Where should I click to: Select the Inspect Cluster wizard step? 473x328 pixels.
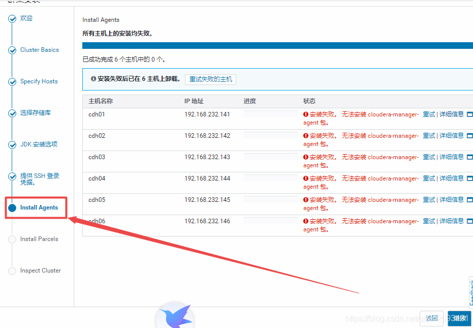(41, 271)
